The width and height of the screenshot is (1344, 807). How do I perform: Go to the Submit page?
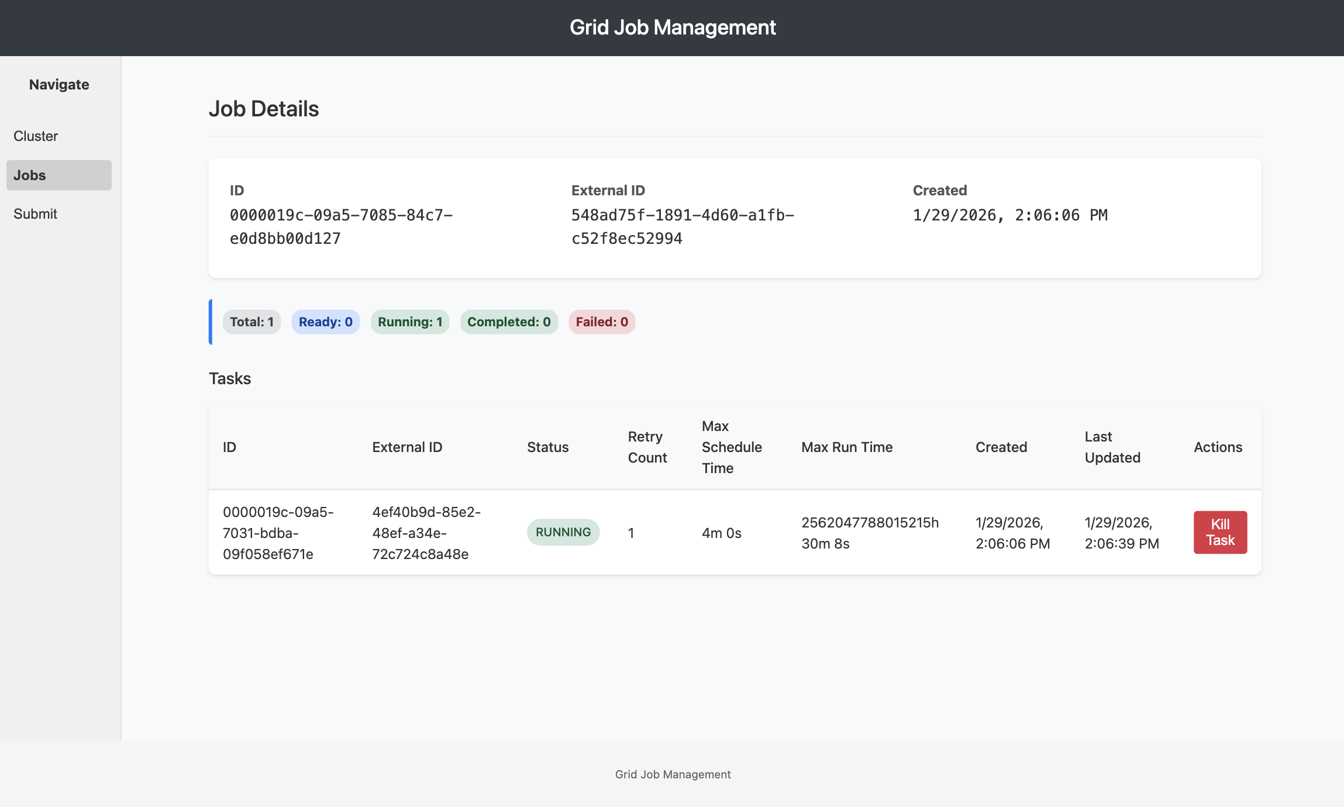35,214
